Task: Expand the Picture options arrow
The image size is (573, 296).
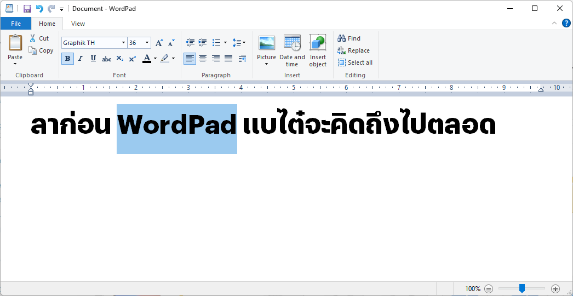Action: click(266, 64)
